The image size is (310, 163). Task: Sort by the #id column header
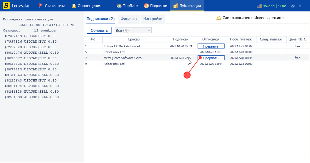click(93, 40)
